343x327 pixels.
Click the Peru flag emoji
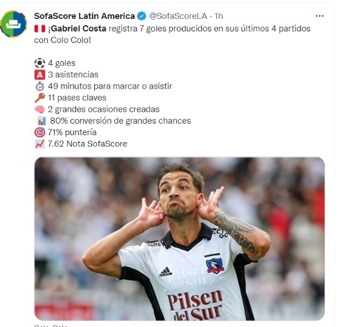(39, 29)
